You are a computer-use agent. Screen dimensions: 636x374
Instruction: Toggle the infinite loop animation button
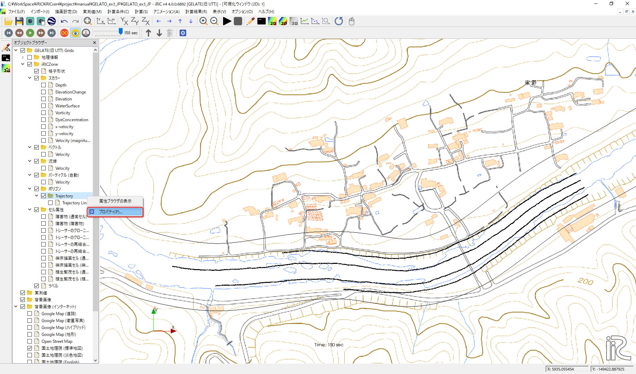click(x=64, y=33)
